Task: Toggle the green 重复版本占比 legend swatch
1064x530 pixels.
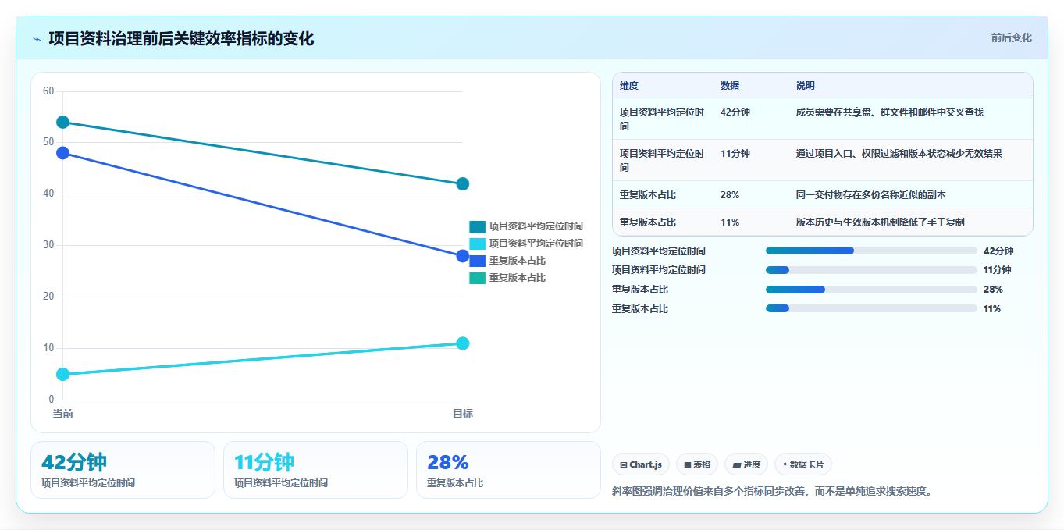Action: tap(477, 278)
